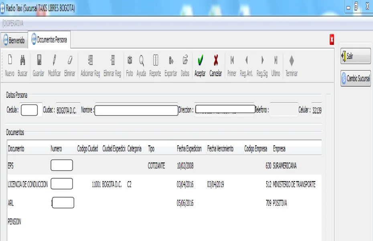Click the Celular field

(317, 110)
